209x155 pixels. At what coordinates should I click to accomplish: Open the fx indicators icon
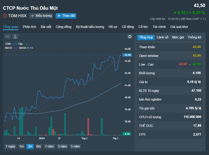click(15, 37)
